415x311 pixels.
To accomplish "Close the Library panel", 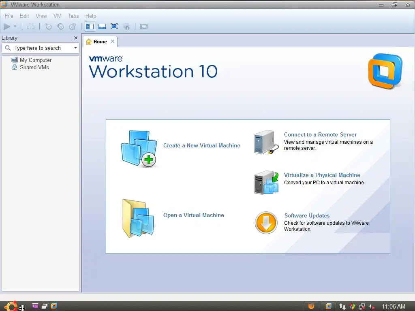I will click(x=76, y=38).
